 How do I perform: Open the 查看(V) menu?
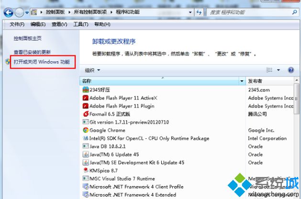coord(59,24)
